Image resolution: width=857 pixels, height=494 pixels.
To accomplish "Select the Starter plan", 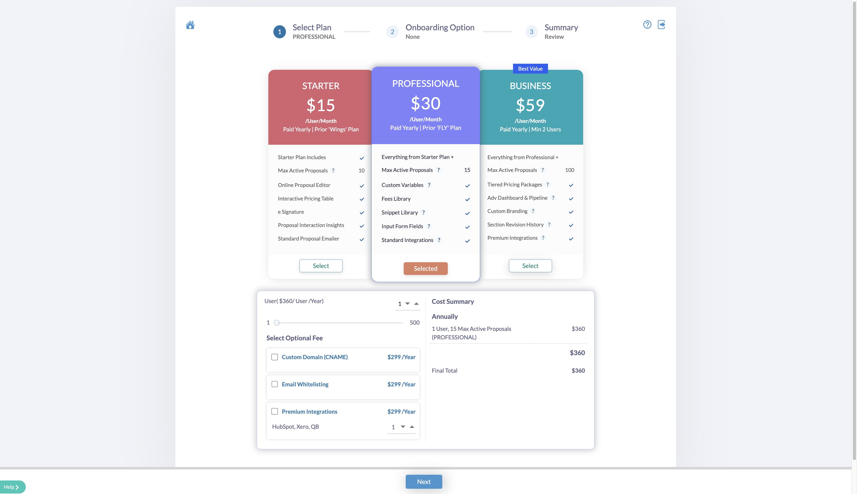I will pos(321,266).
